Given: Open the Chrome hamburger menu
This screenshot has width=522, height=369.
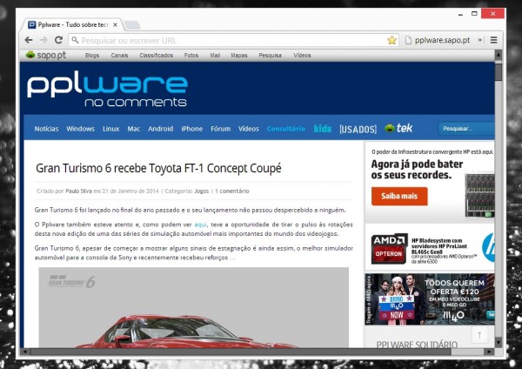Looking at the screenshot, I should click(x=493, y=40).
